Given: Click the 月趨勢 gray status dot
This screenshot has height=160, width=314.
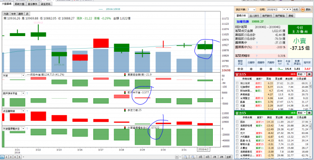Looking at the screenshot, I should coord(270,69).
